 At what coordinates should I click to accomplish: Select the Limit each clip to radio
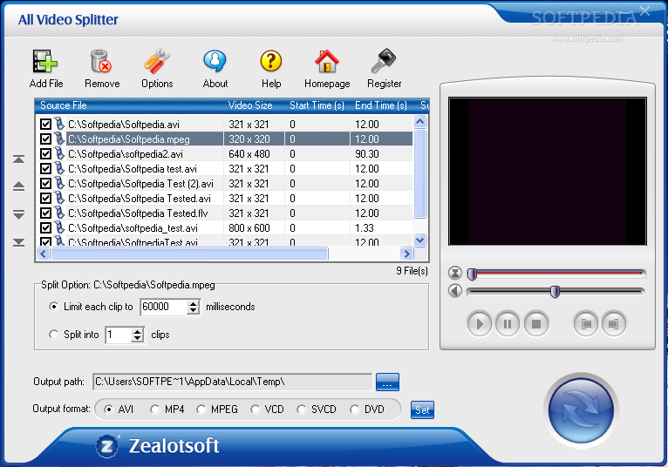[54, 307]
